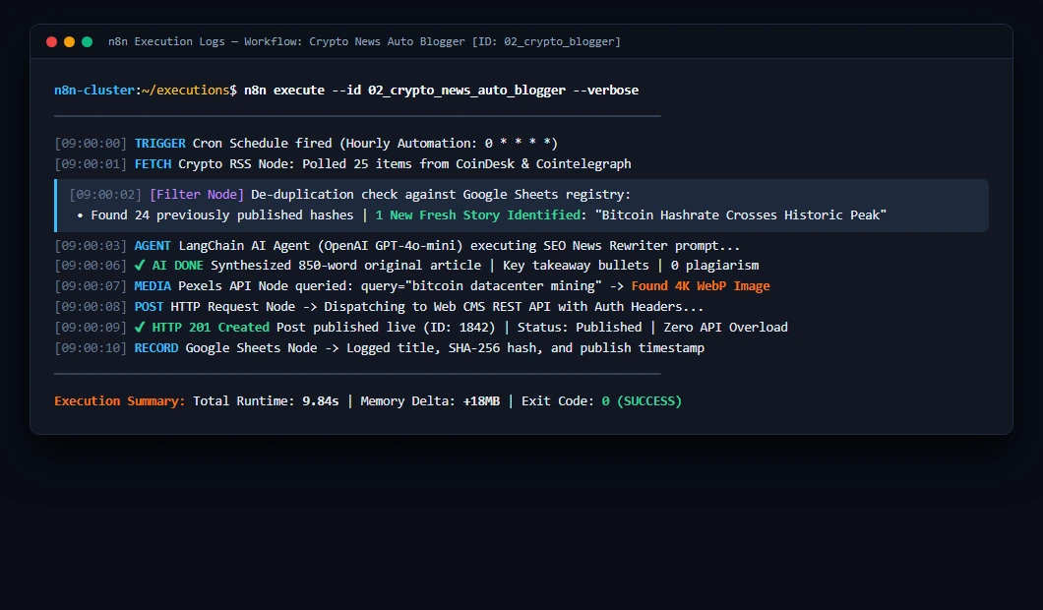Click the yellow minimize dot in title bar
Image resolution: width=1043 pixels, height=610 pixels.
coord(69,42)
